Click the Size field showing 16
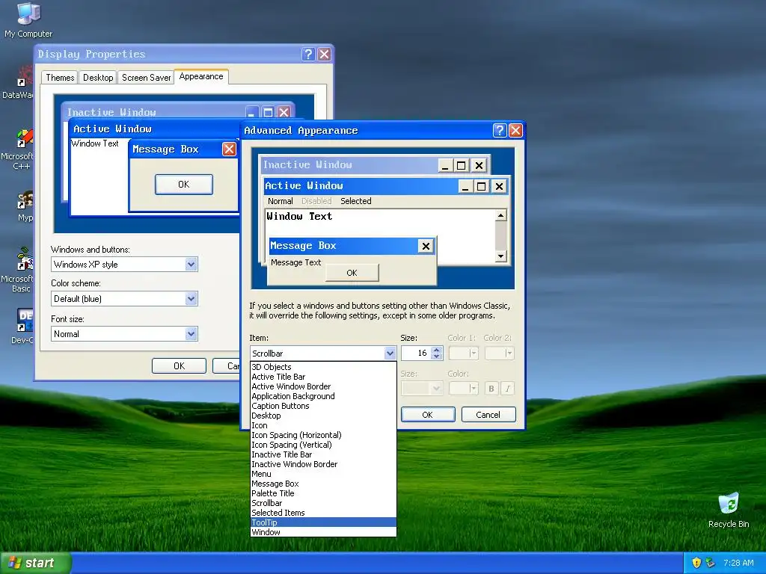The width and height of the screenshot is (766, 574). (x=416, y=353)
